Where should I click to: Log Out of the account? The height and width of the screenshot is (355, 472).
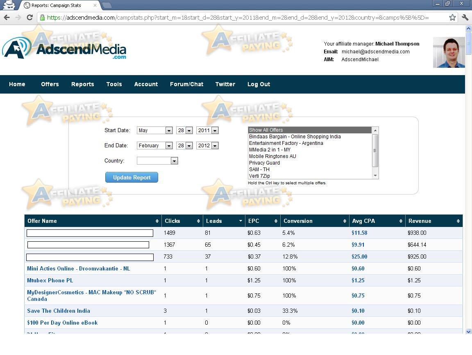259,84
